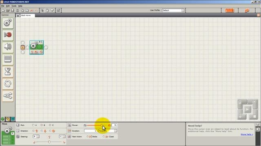Click the Redo toolbar icon

[36, 11]
